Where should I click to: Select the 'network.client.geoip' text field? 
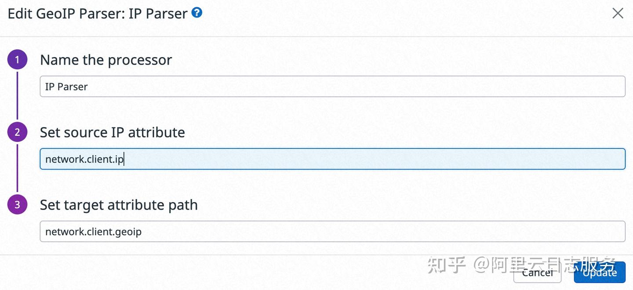[332, 231]
